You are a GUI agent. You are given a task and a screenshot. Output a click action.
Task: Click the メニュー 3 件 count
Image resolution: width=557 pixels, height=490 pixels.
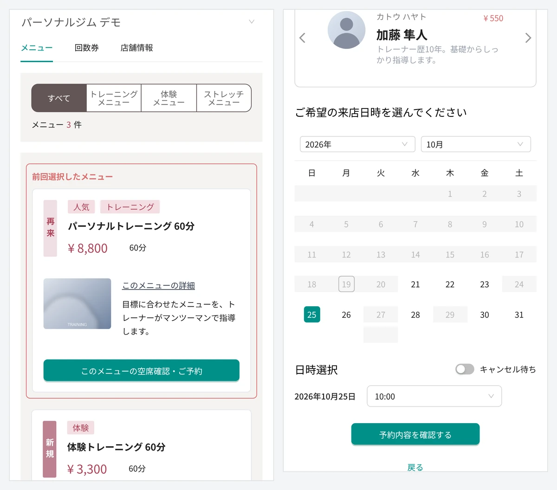(57, 125)
